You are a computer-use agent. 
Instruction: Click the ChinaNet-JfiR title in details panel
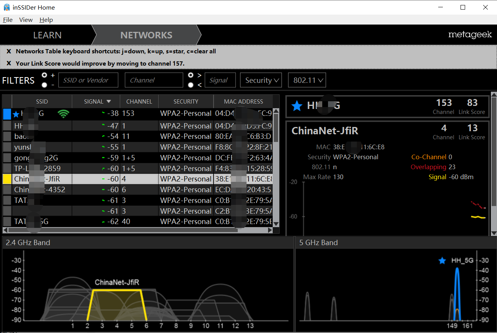(325, 131)
